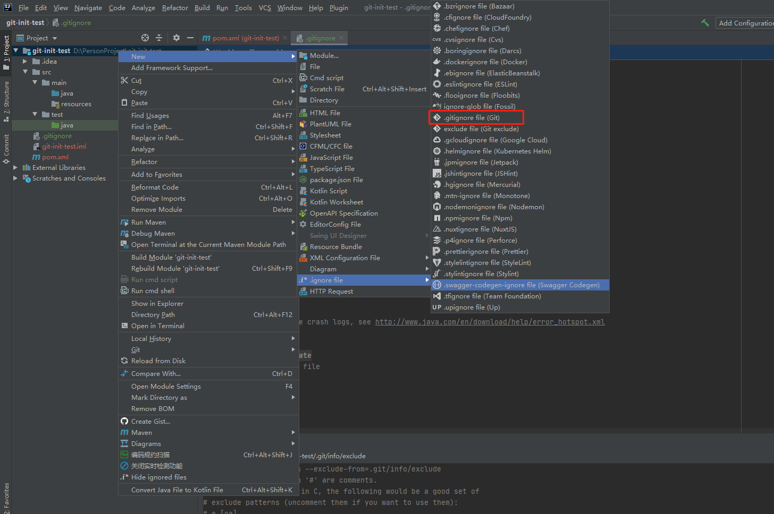Click the Paste clipboard icon
The image size is (774, 514).
(124, 102)
